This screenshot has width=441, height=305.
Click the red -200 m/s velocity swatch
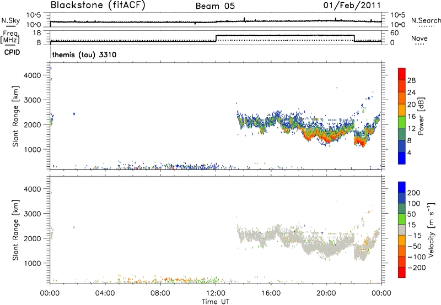(x=402, y=273)
